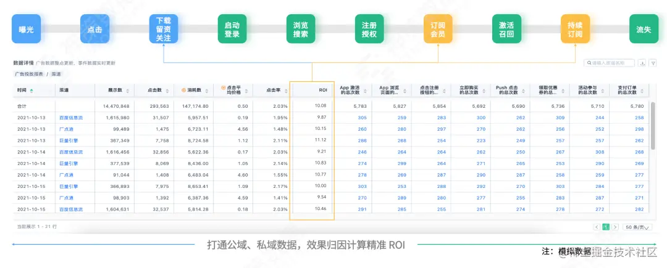
Task: Click the 持续订阅 stage box
Action: (x=575, y=28)
